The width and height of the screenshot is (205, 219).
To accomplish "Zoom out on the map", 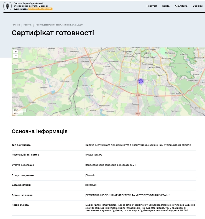I will pyautogui.click(x=16, y=56).
